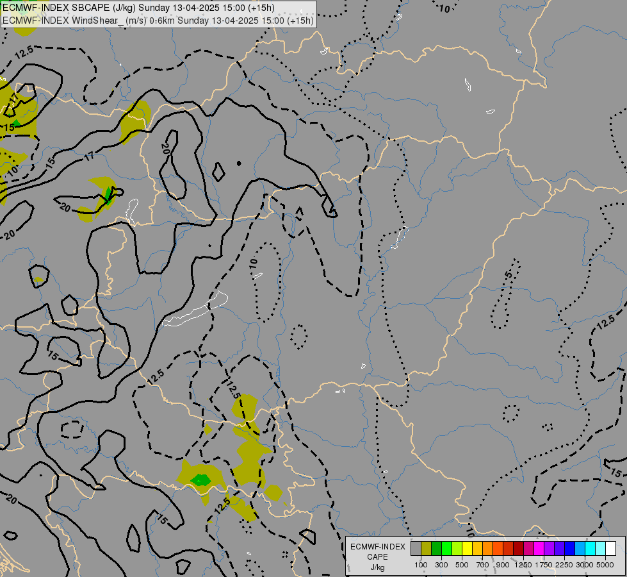Click the 'ECMWF-INDEX' text in the legend box

tap(378, 547)
